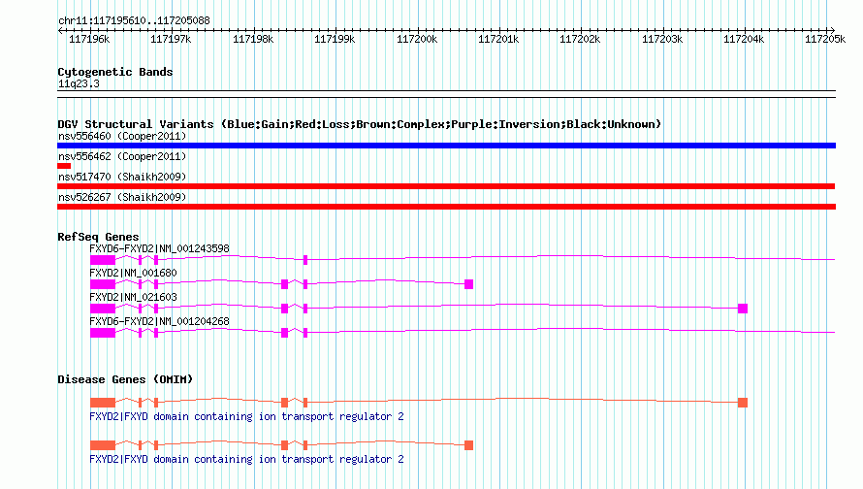Image resolution: width=863 pixels, height=489 pixels.
Task: Click the blue nsv556460 gain variant bar
Action: [446, 146]
